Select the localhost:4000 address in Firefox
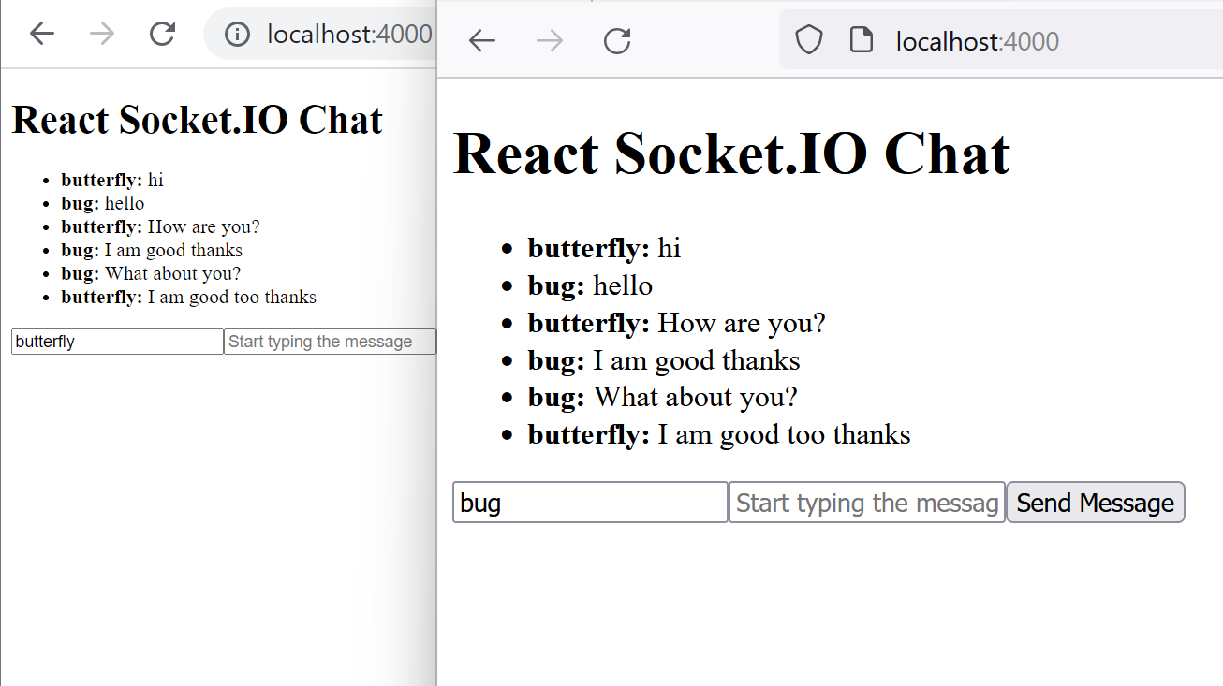The width and height of the screenshot is (1223, 686). pos(977,41)
